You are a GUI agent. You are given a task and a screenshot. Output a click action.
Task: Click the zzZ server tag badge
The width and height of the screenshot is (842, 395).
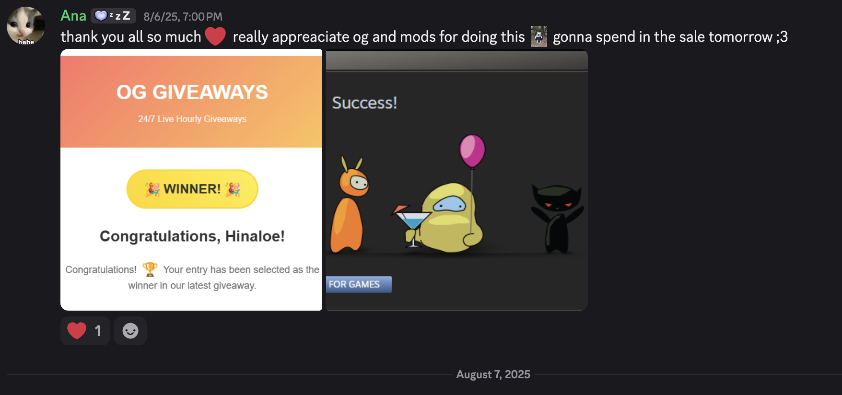[x=113, y=16]
